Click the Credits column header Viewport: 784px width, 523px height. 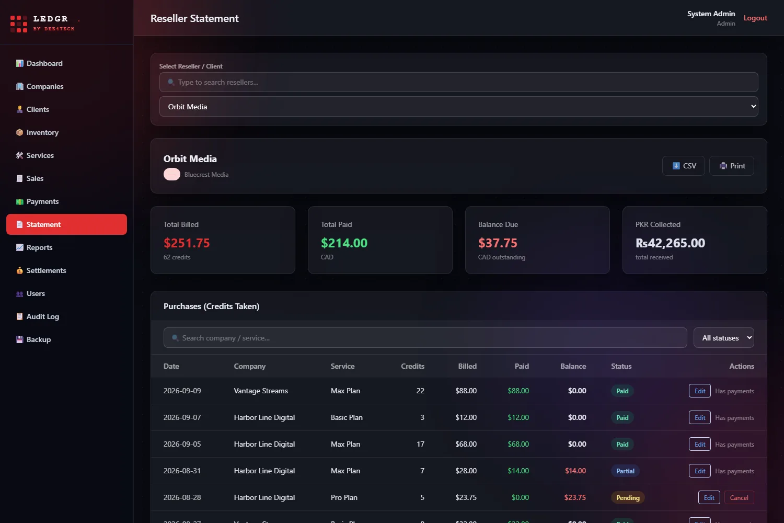point(412,366)
